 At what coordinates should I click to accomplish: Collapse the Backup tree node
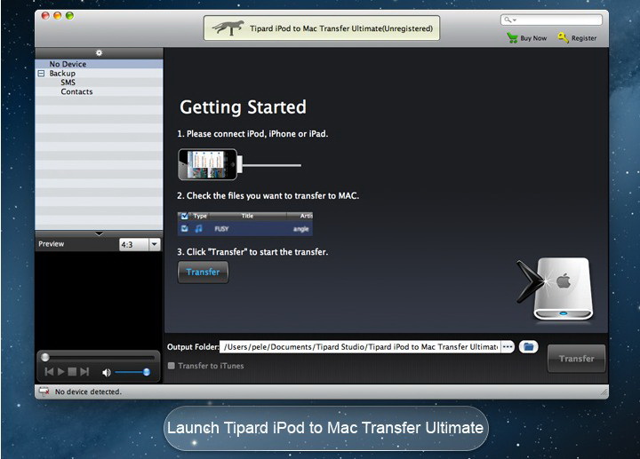pyautogui.click(x=41, y=74)
